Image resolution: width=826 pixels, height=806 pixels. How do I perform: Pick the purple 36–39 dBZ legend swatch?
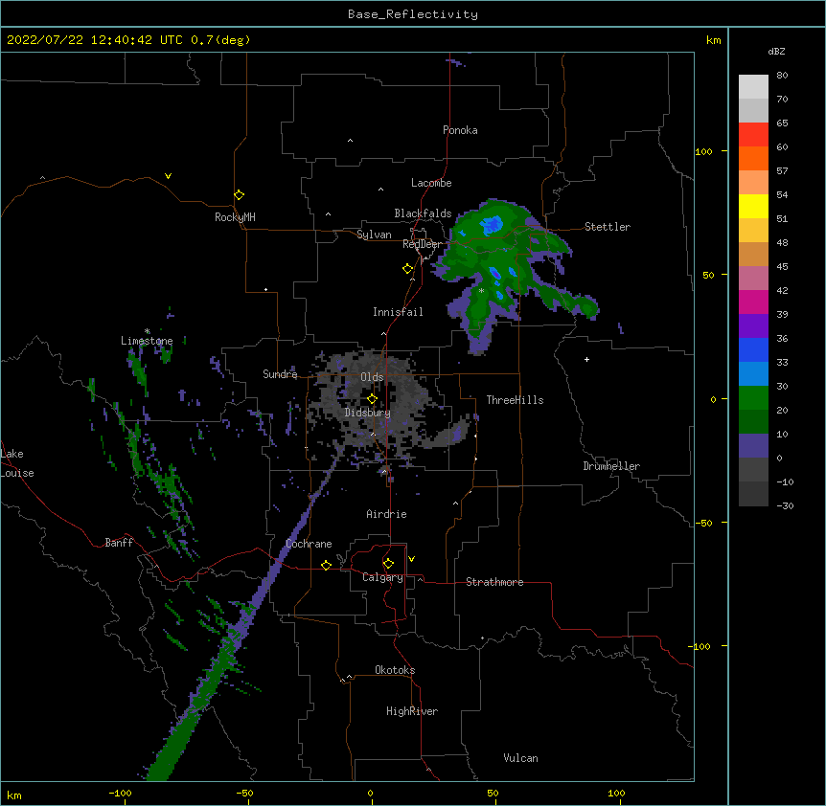753,326
